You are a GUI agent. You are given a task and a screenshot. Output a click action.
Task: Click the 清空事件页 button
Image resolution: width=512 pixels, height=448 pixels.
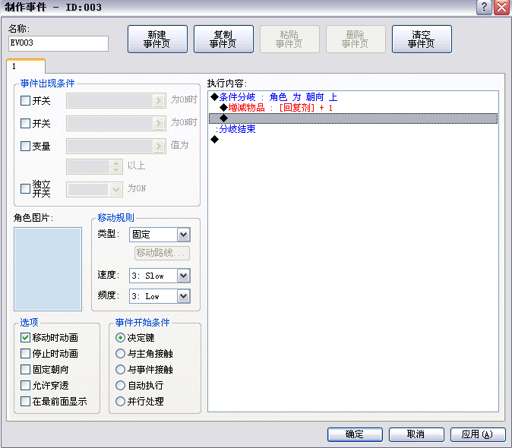coord(422,39)
